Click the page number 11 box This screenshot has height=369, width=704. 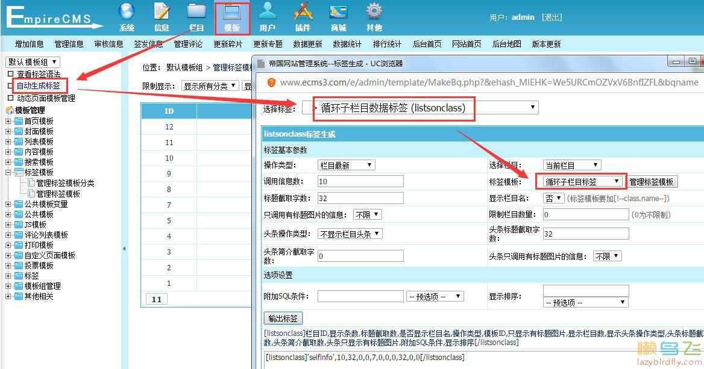click(x=157, y=299)
